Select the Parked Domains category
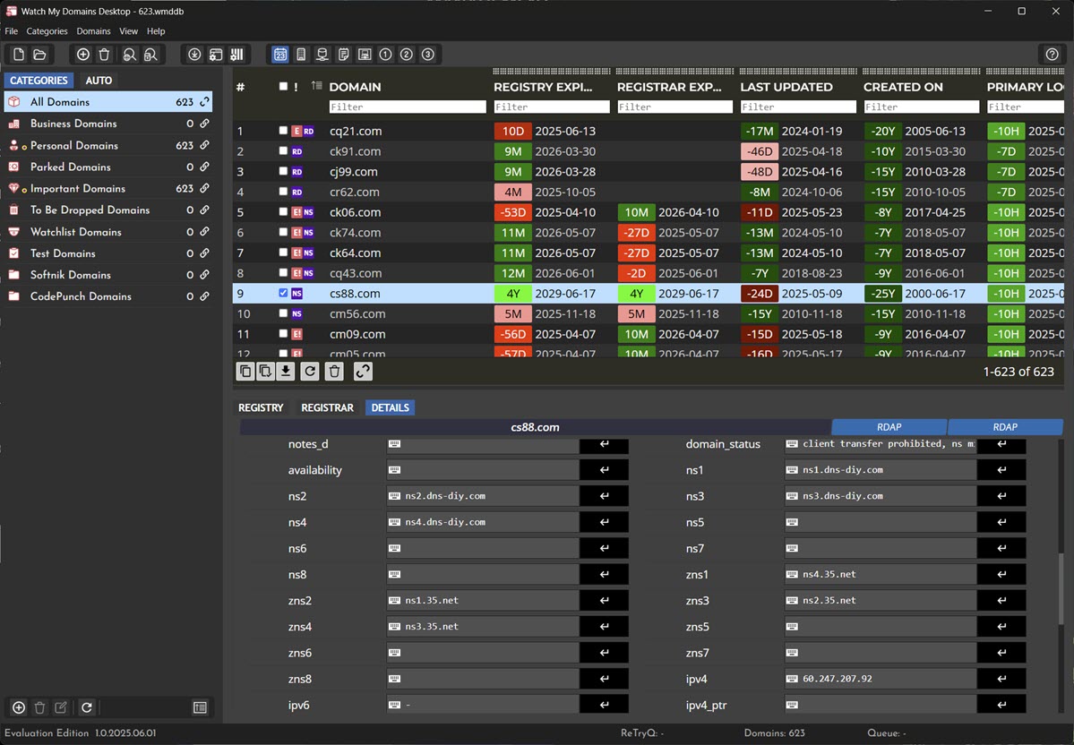 [108, 167]
